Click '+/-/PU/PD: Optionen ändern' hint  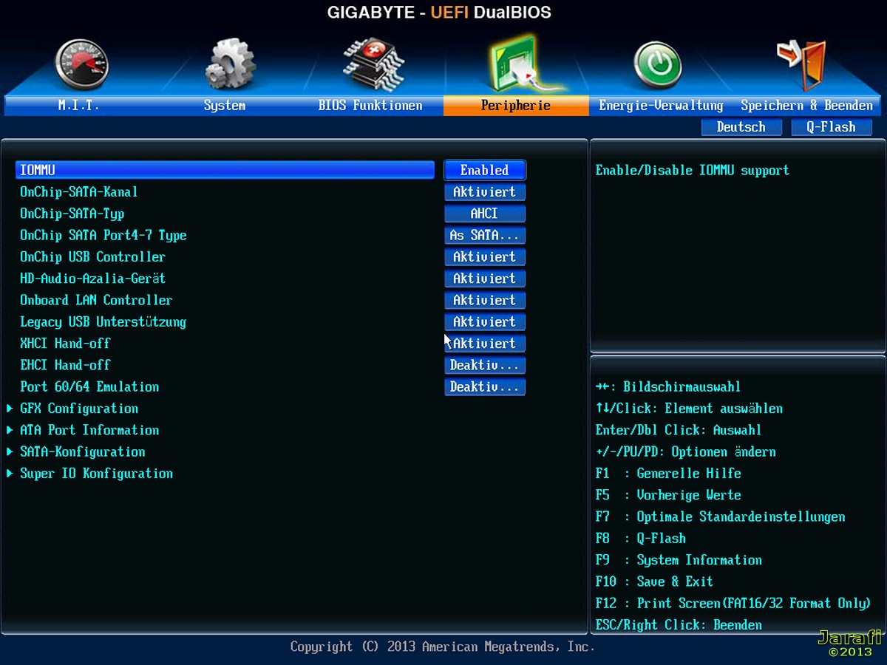(x=686, y=451)
